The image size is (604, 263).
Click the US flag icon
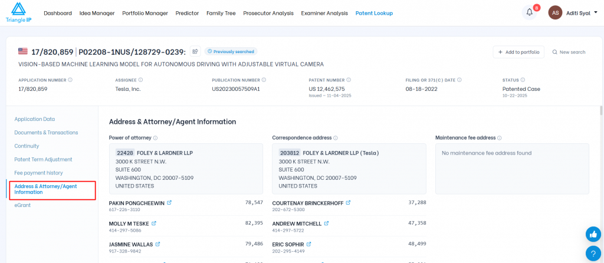(x=23, y=51)
